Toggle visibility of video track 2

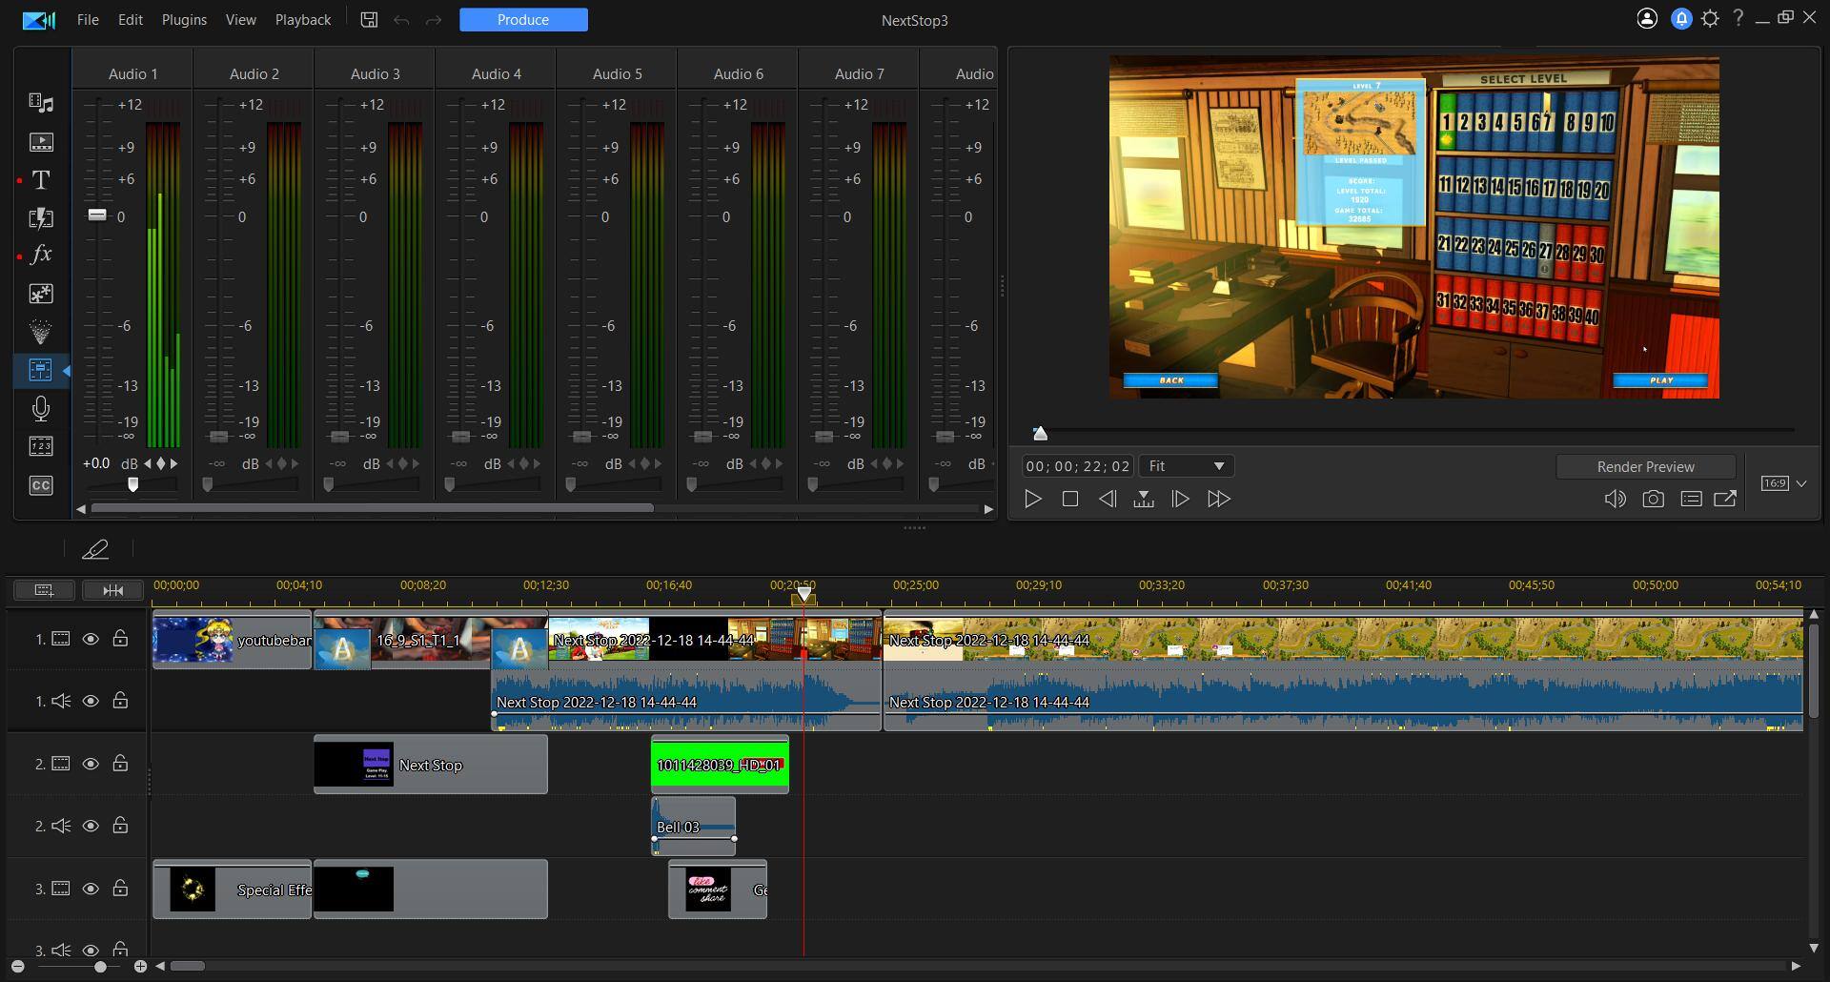click(91, 764)
